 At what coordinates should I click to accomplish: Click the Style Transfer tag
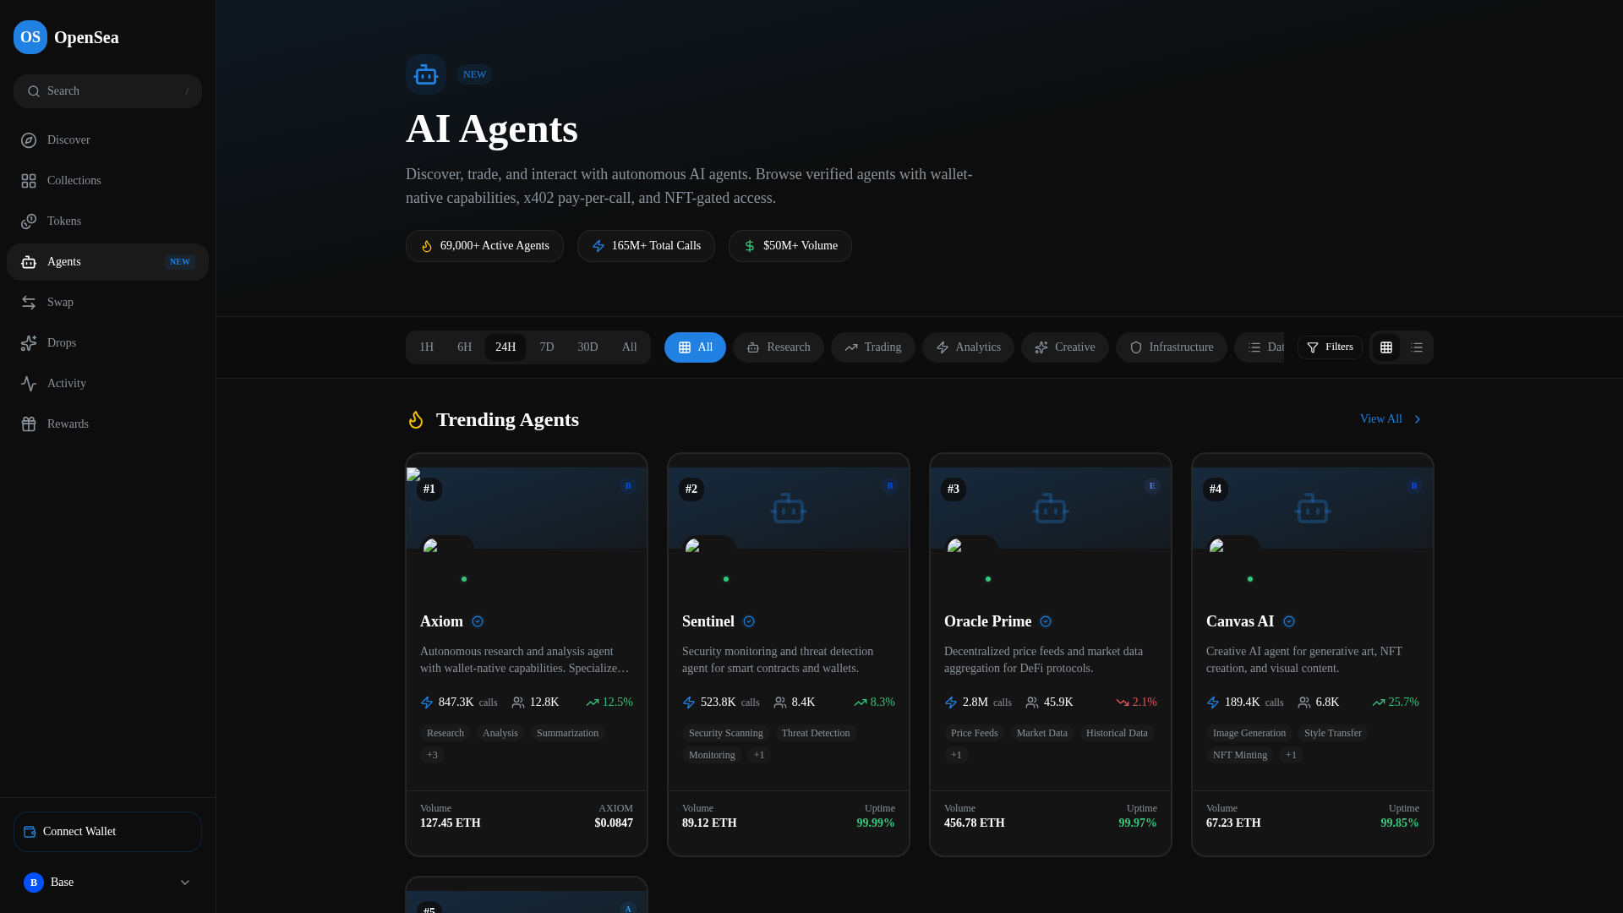pyautogui.click(x=1333, y=733)
